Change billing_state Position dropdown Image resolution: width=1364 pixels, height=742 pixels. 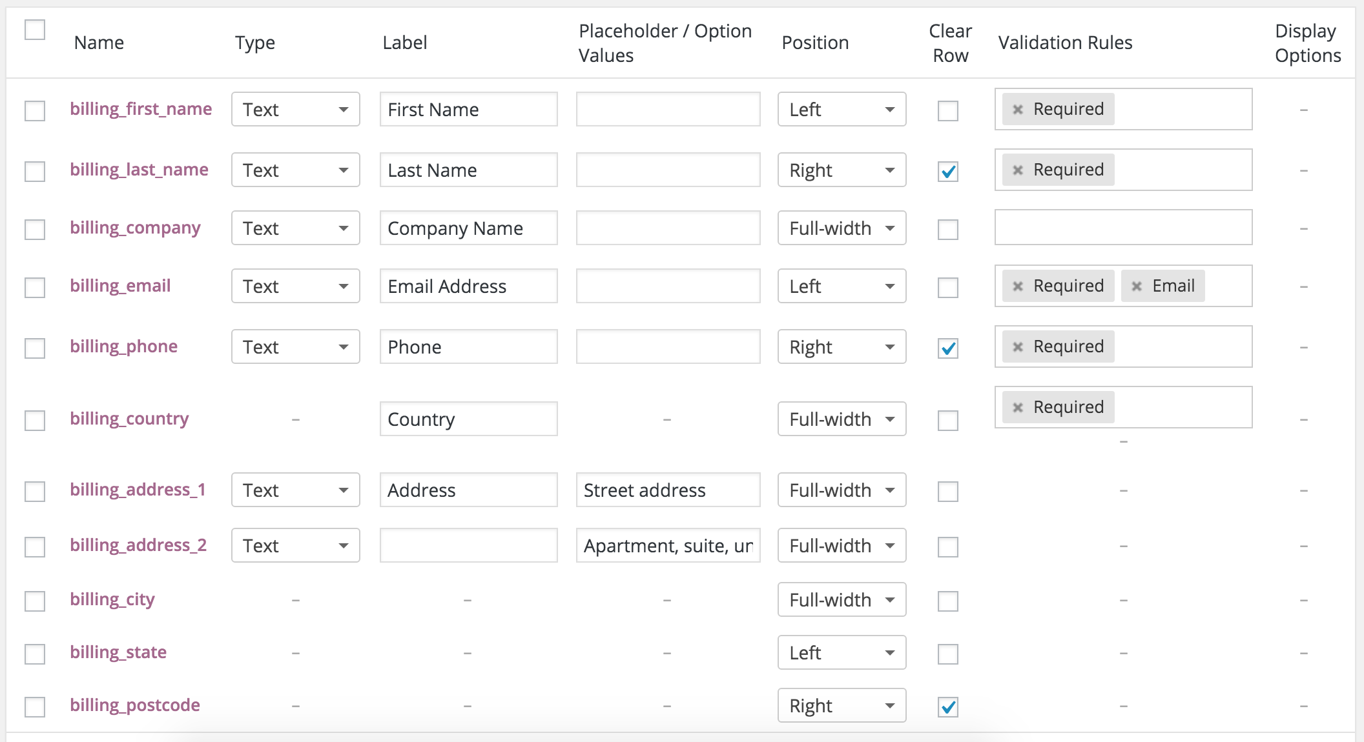click(842, 652)
